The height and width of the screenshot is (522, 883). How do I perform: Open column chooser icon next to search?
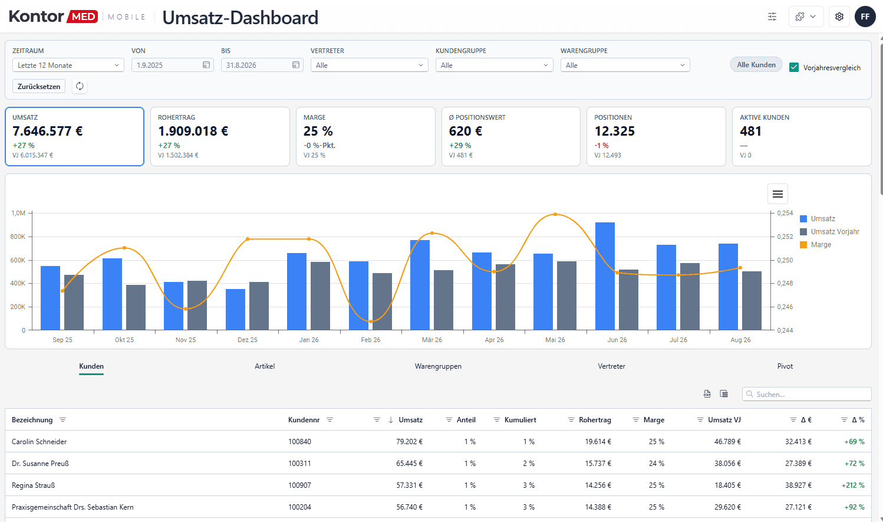tap(724, 394)
